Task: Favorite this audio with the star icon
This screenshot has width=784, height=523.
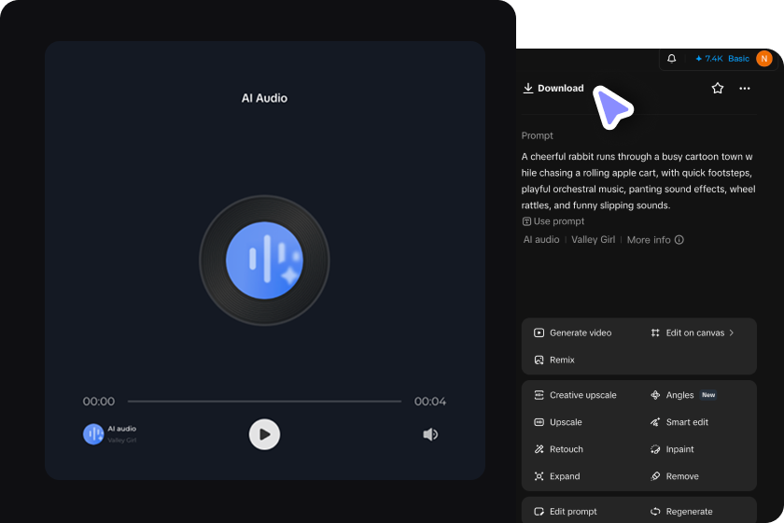Action: pyautogui.click(x=718, y=88)
